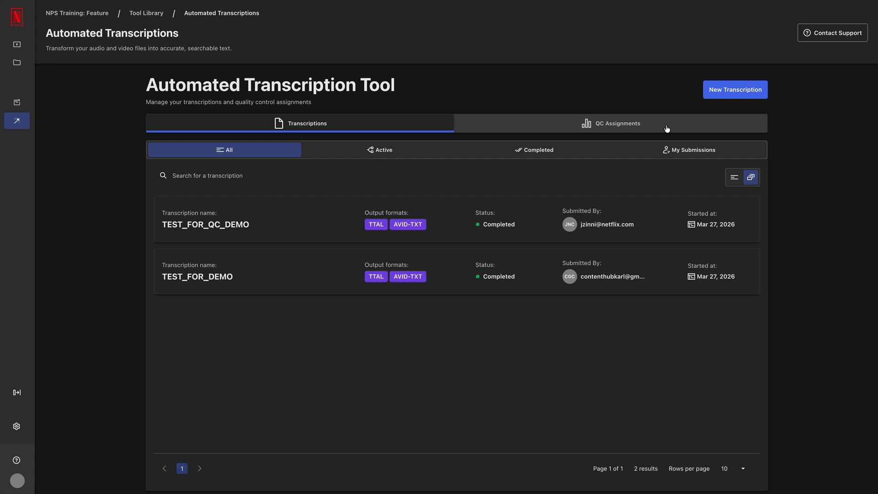Viewport: 878px width, 494px height.
Task: Click the help question mark icon
Action: point(17,460)
